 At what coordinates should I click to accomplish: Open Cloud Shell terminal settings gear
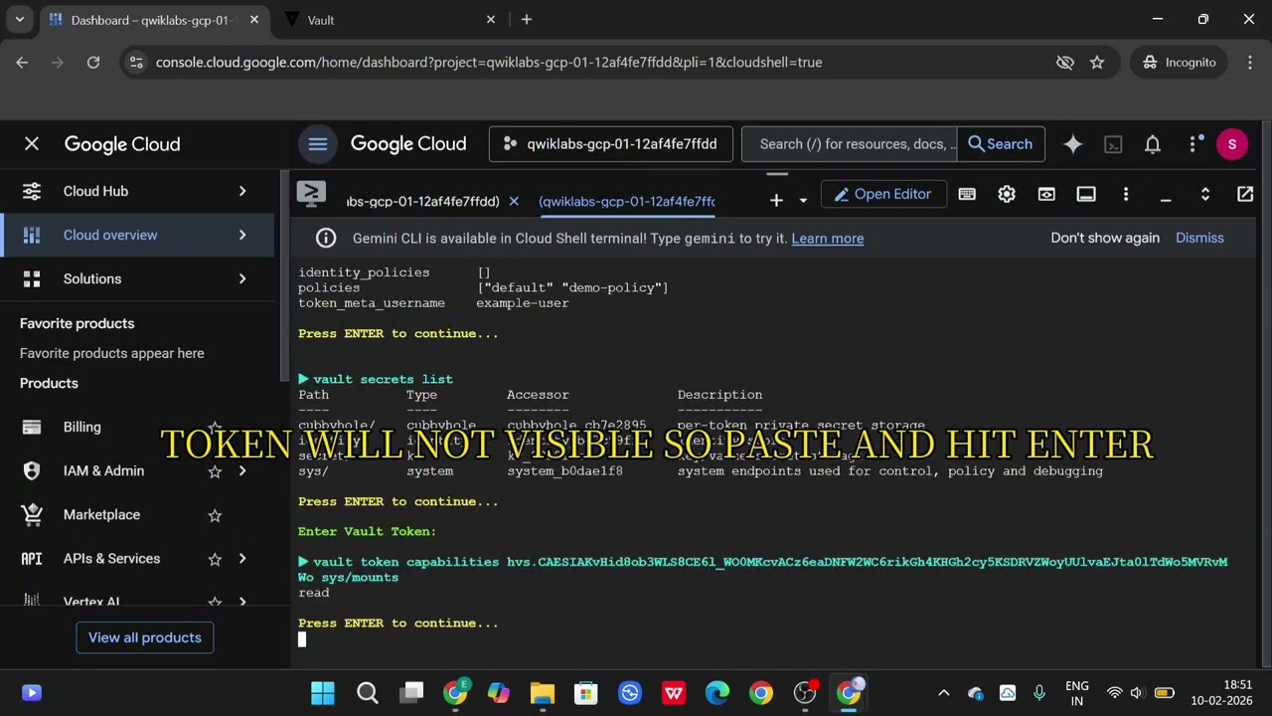[x=1007, y=194]
